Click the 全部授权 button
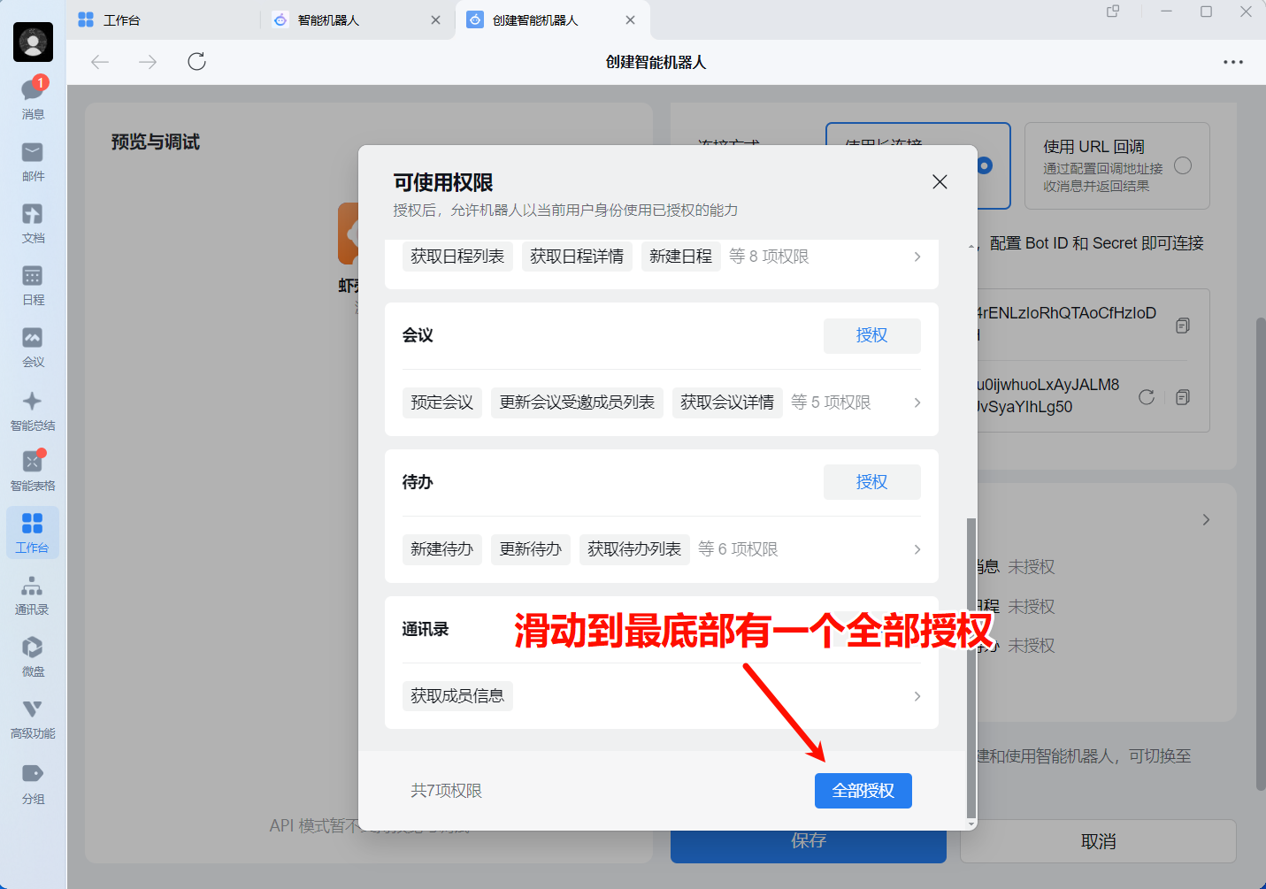The height and width of the screenshot is (889, 1266). click(x=863, y=791)
